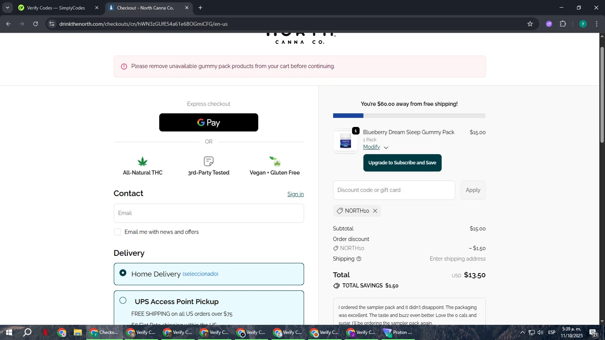Click the North Canna Co. logo
This screenshot has height=340, width=605.
point(300,39)
